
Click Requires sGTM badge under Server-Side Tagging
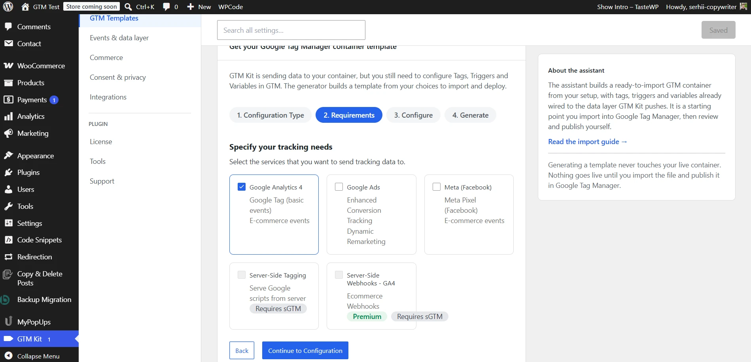pyautogui.click(x=278, y=309)
